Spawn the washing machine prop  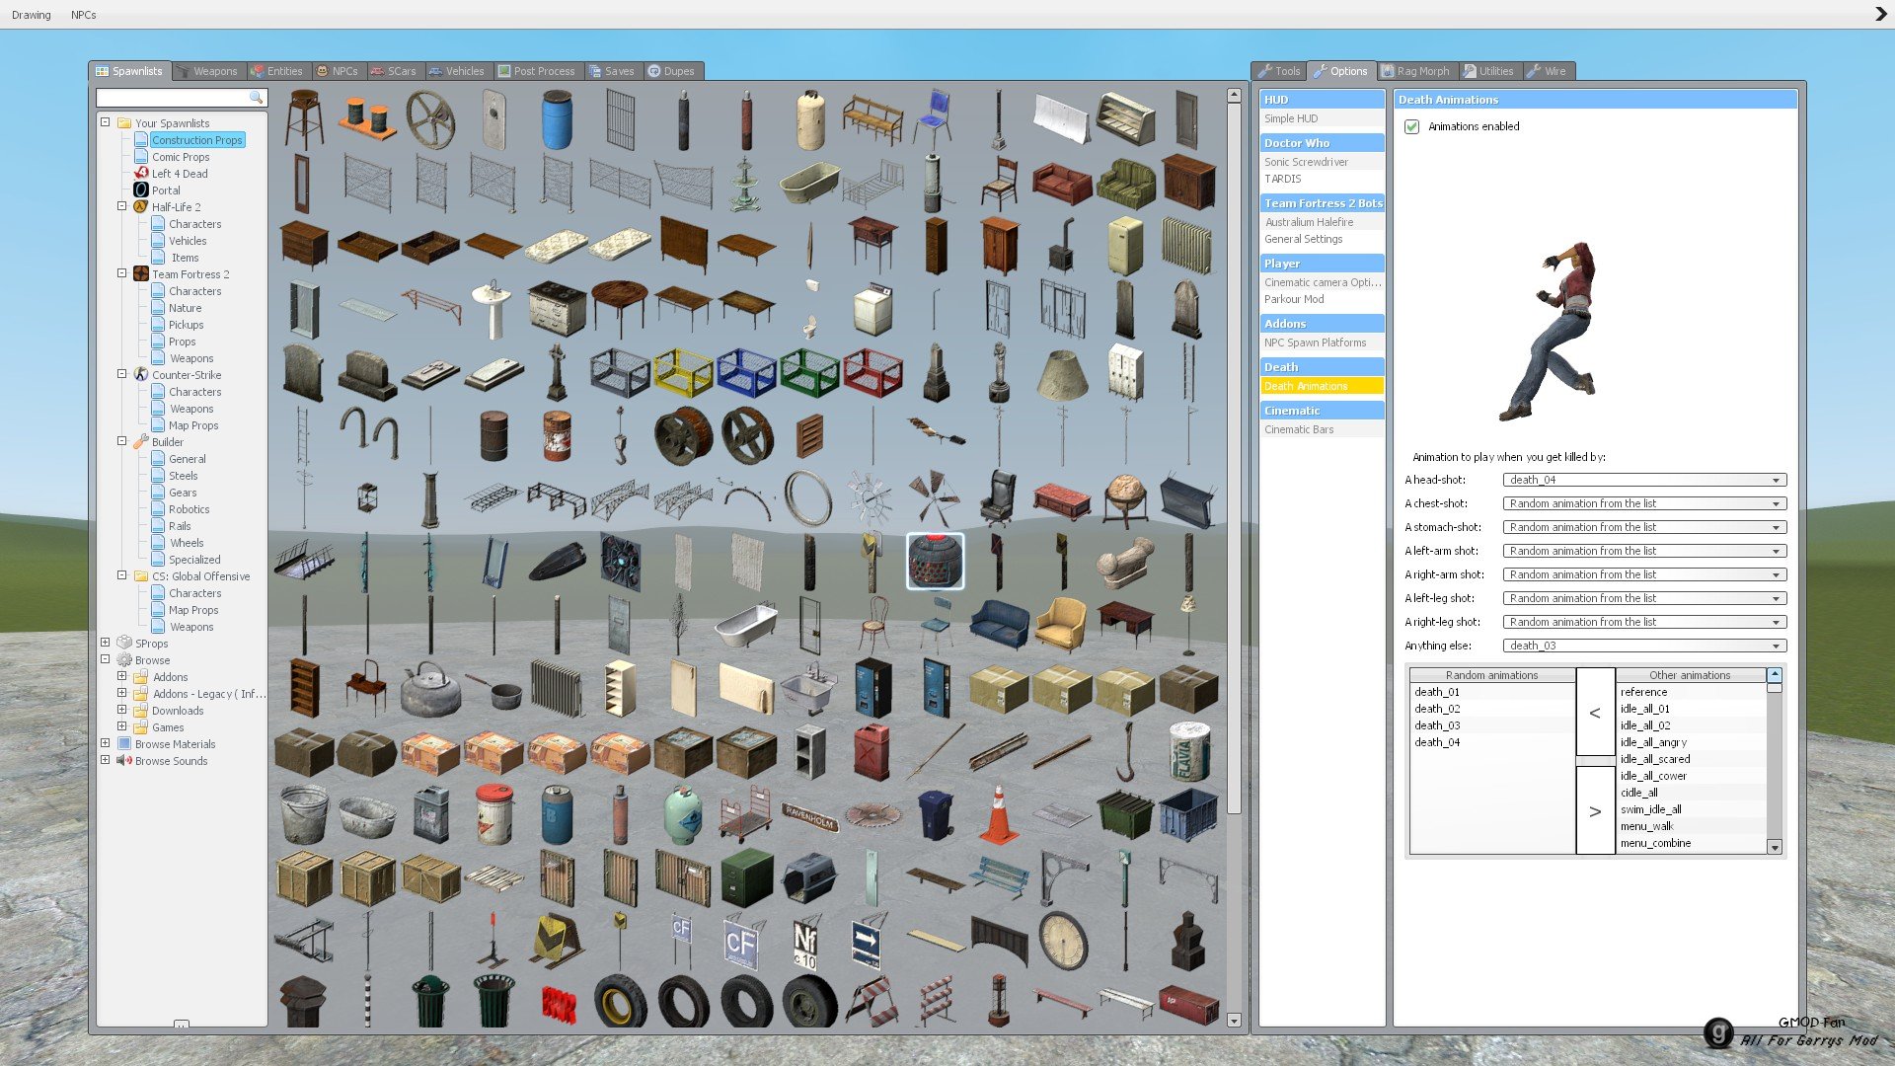[x=873, y=309]
